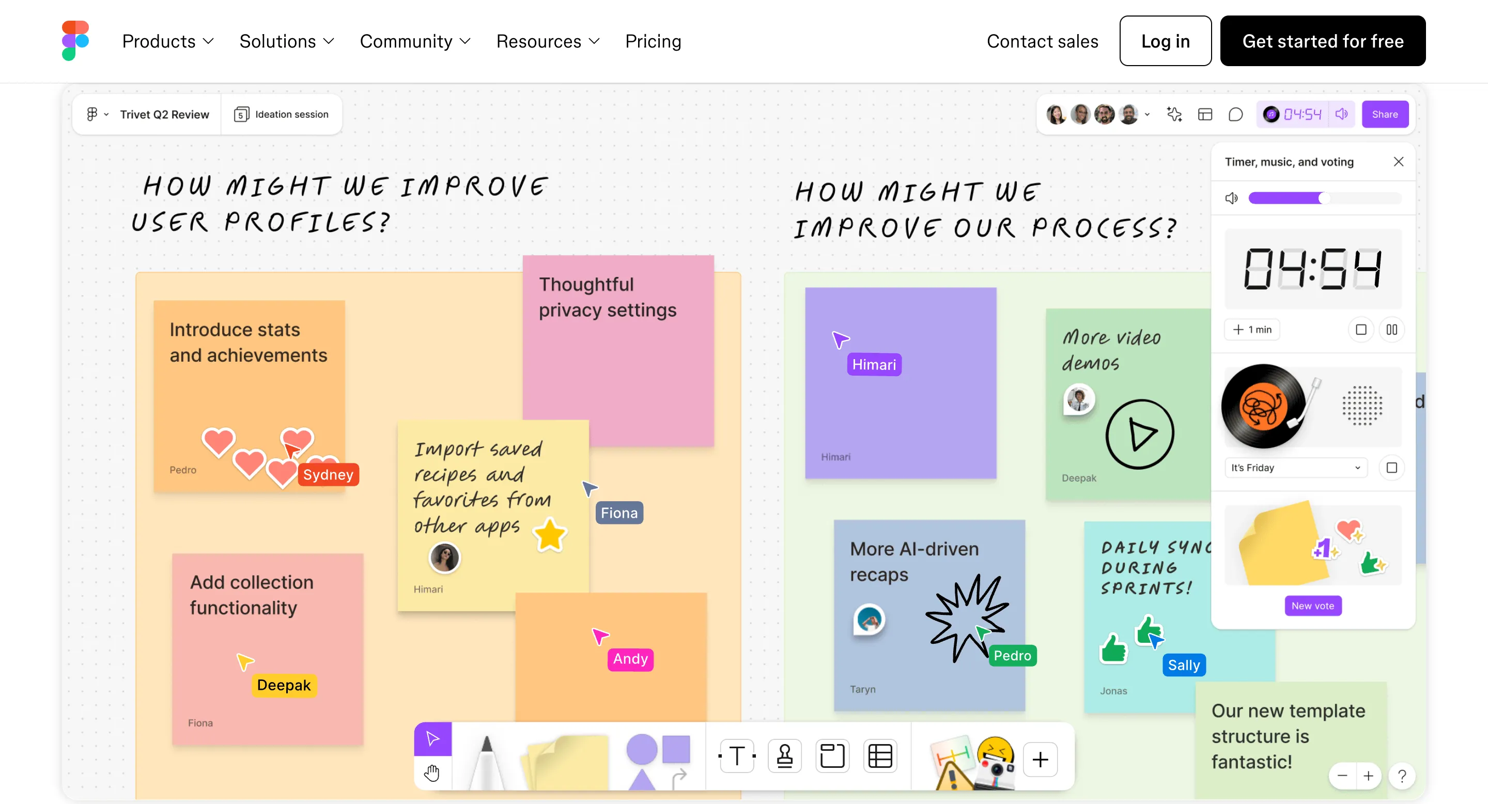
Task: Open the Ideation session tab
Action: pyautogui.click(x=281, y=114)
